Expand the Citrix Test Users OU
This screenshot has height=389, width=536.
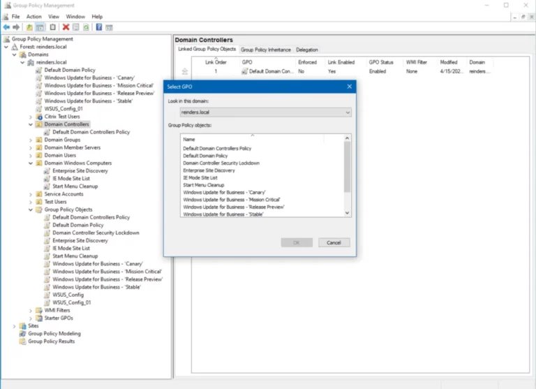[31, 117]
